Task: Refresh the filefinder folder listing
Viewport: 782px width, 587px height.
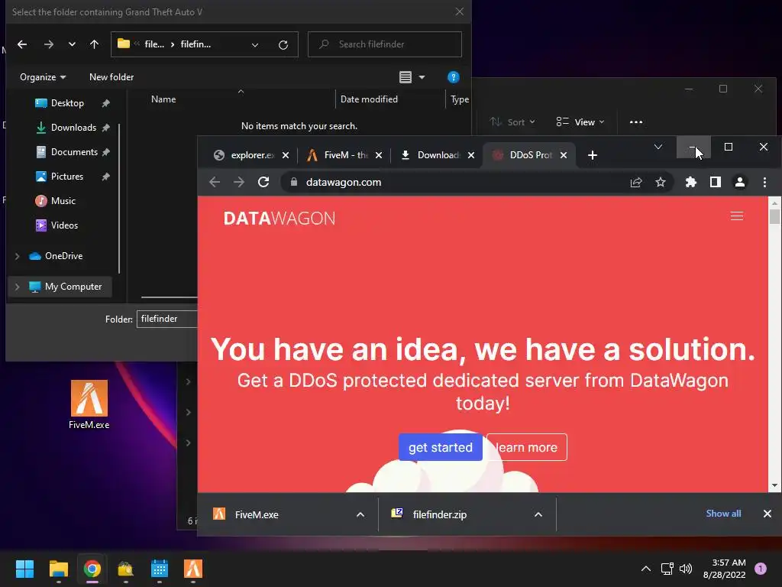Action: click(283, 44)
